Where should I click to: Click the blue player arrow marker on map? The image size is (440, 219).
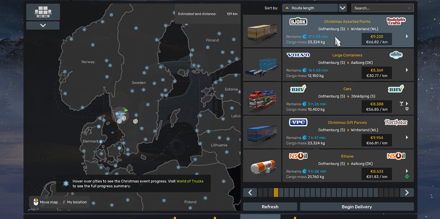click(120, 116)
